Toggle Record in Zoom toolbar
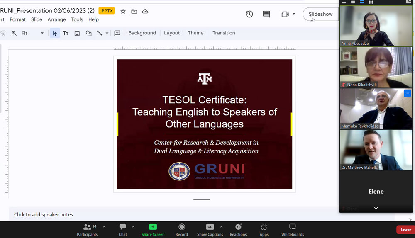This screenshot has width=415, height=238. coord(182,229)
